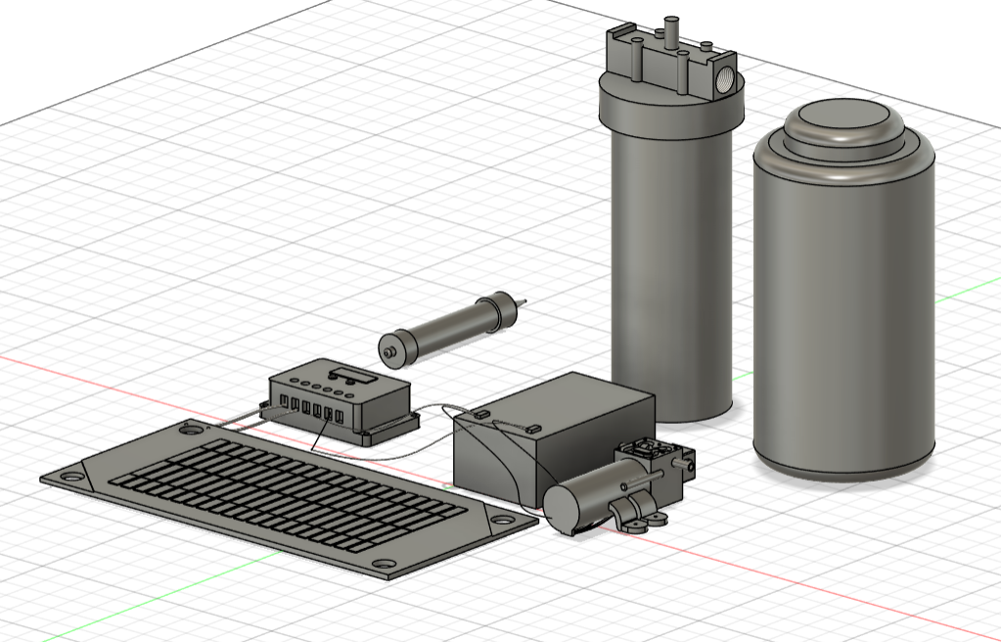Click the leftmost corner hole of the panel

click(x=72, y=477)
